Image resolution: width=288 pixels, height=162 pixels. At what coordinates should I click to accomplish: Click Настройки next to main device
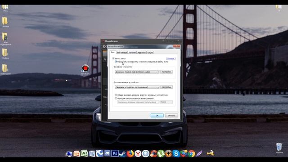click(x=166, y=72)
